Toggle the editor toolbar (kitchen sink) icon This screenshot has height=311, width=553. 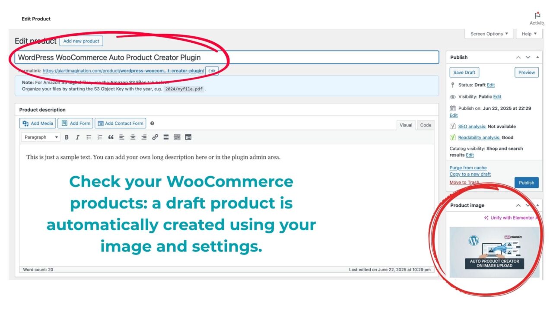click(177, 137)
